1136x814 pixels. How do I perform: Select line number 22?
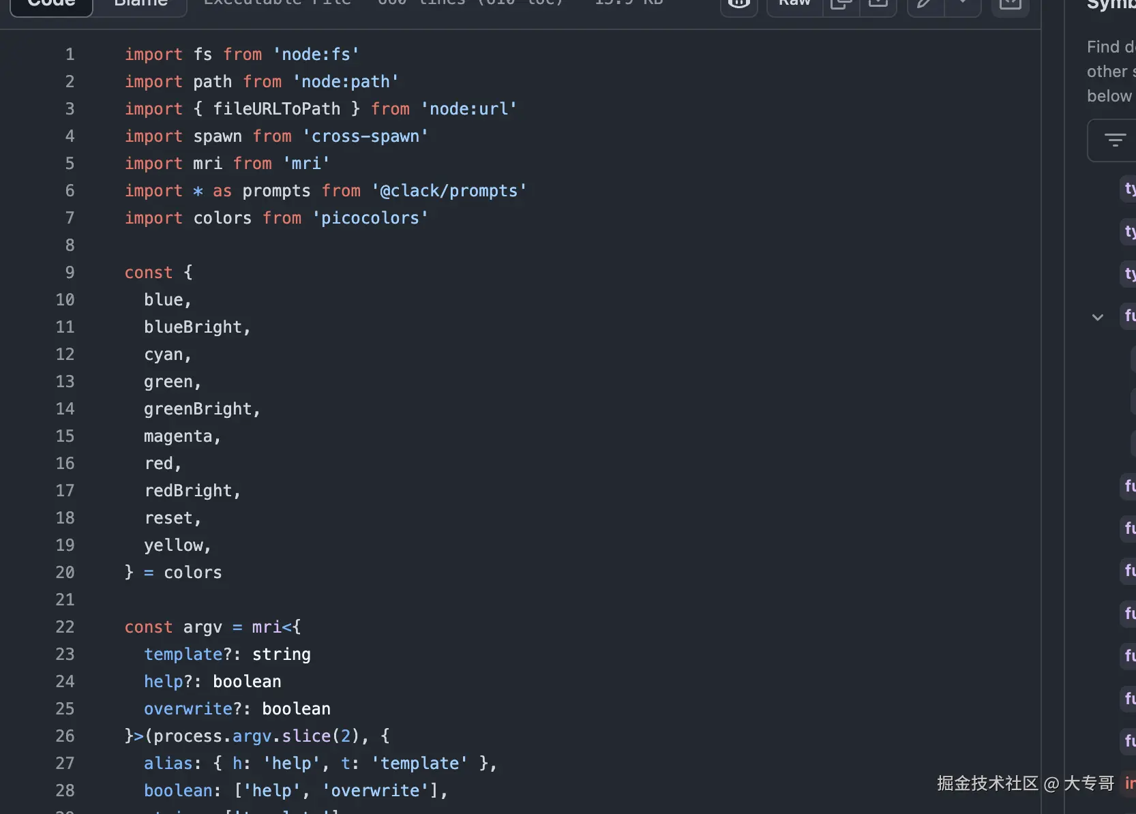click(x=65, y=627)
